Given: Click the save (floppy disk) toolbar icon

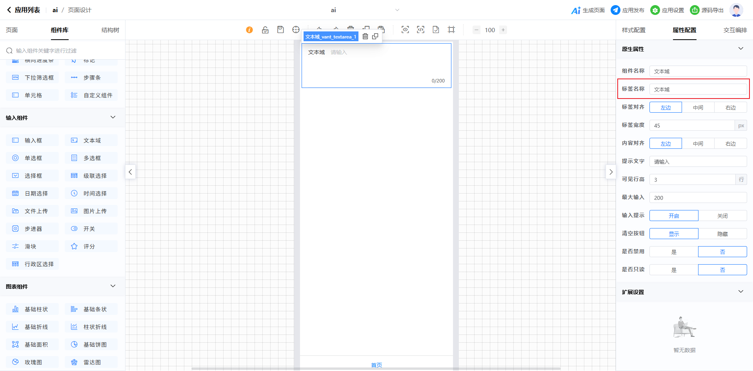Looking at the screenshot, I should click(280, 30).
